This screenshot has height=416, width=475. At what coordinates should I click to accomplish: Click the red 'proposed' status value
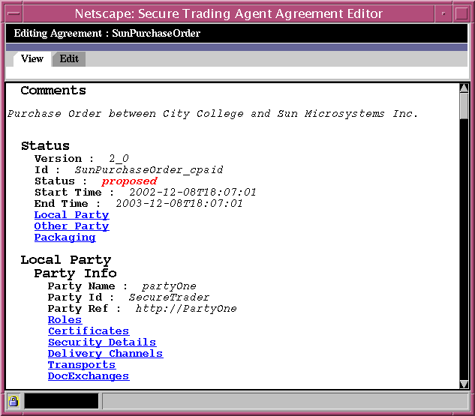point(129,181)
